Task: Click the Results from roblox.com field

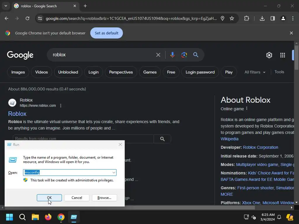Action: (83, 139)
